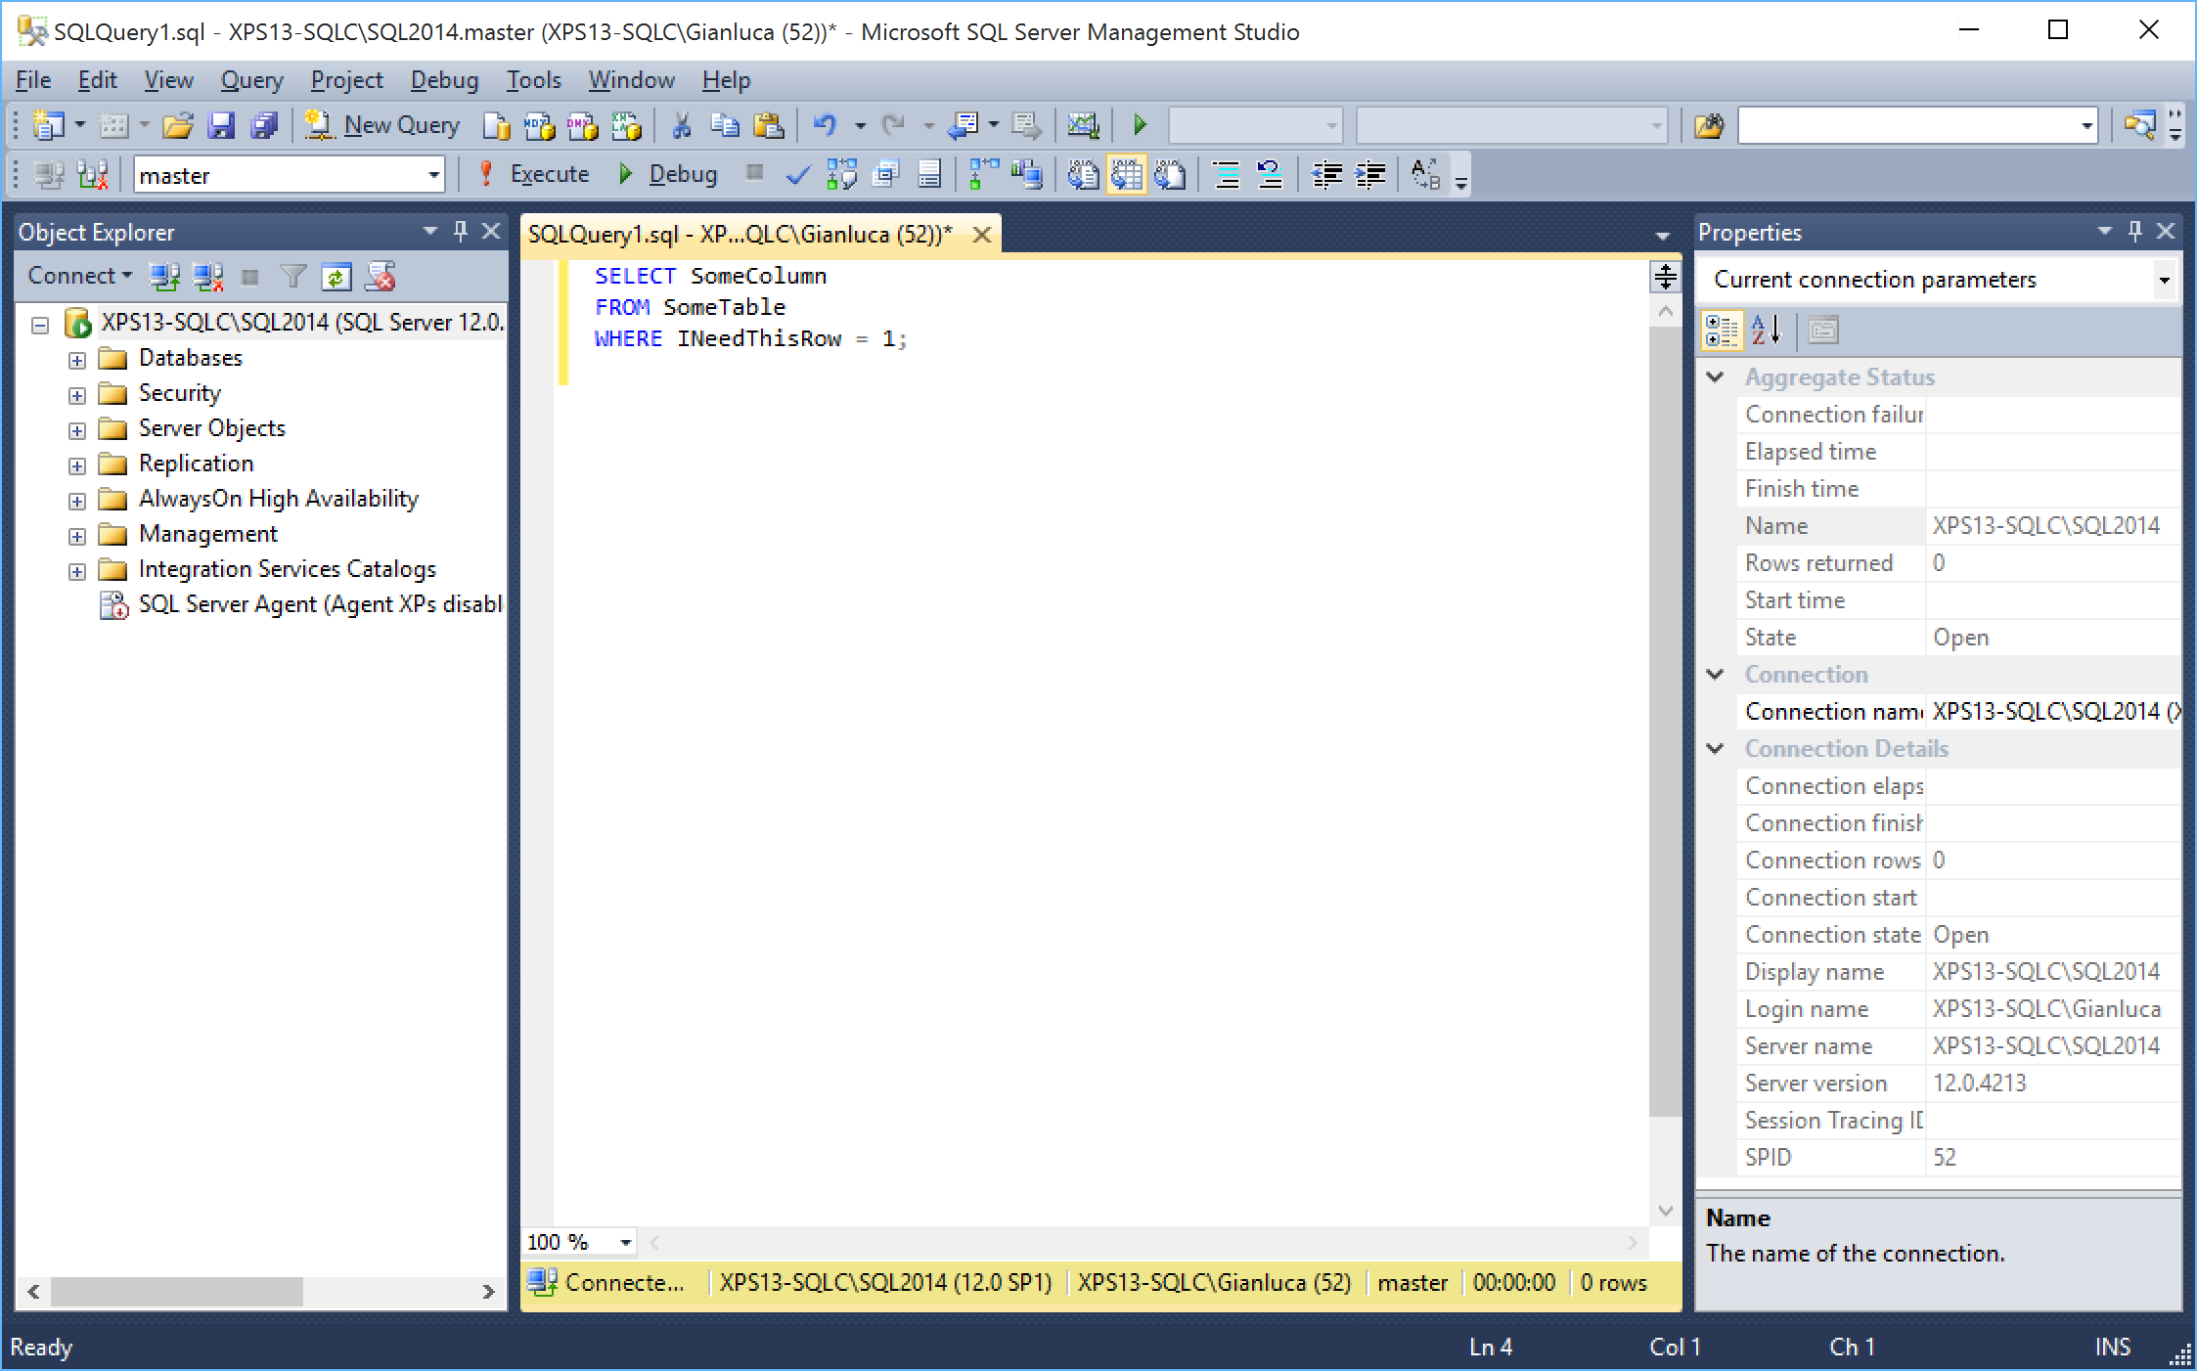Sort properties alphabetically

[1767, 331]
